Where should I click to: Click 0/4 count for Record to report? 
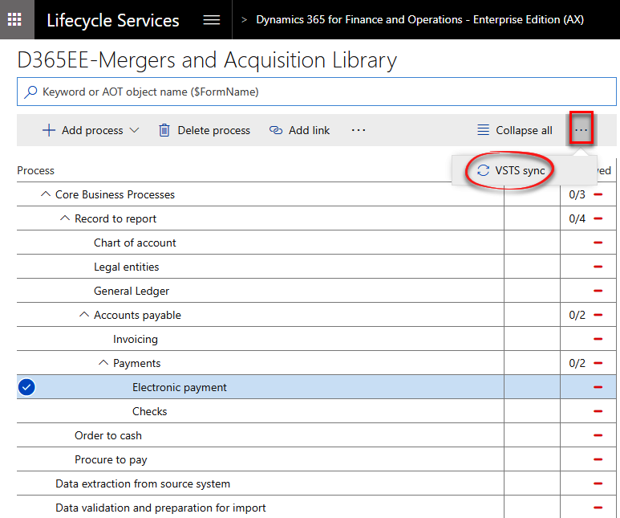[x=577, y=218]
